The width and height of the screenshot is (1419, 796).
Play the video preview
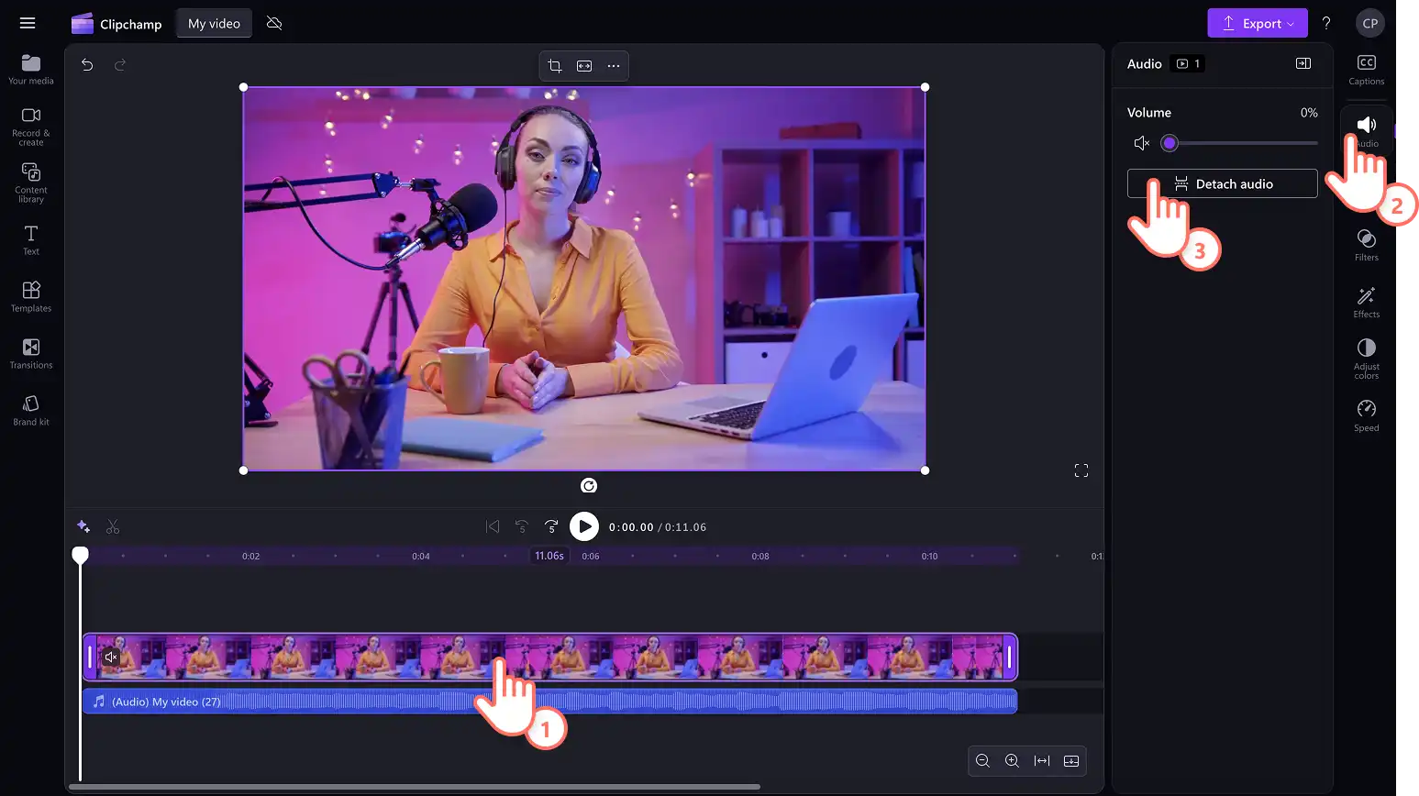584,526
